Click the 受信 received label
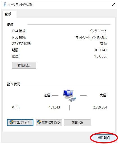118x144 pixels. [x=103, y=95]
